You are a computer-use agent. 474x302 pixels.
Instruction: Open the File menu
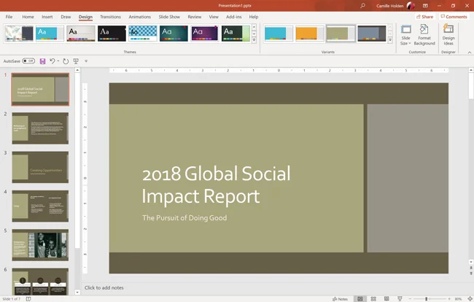pyautogui.click(x=9, y=17)
